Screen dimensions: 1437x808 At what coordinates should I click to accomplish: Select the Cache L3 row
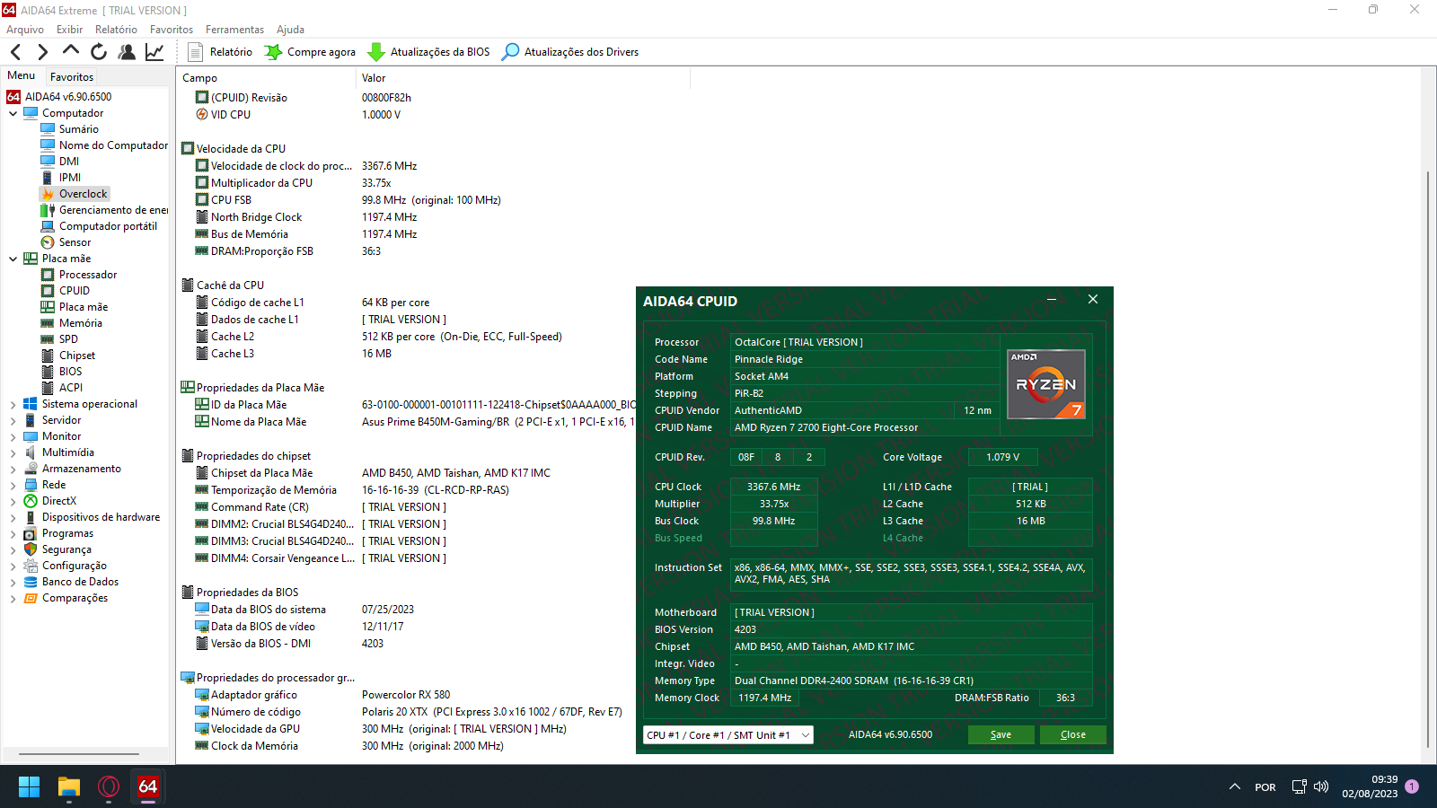pyautogui.click(x=232, y=354)
